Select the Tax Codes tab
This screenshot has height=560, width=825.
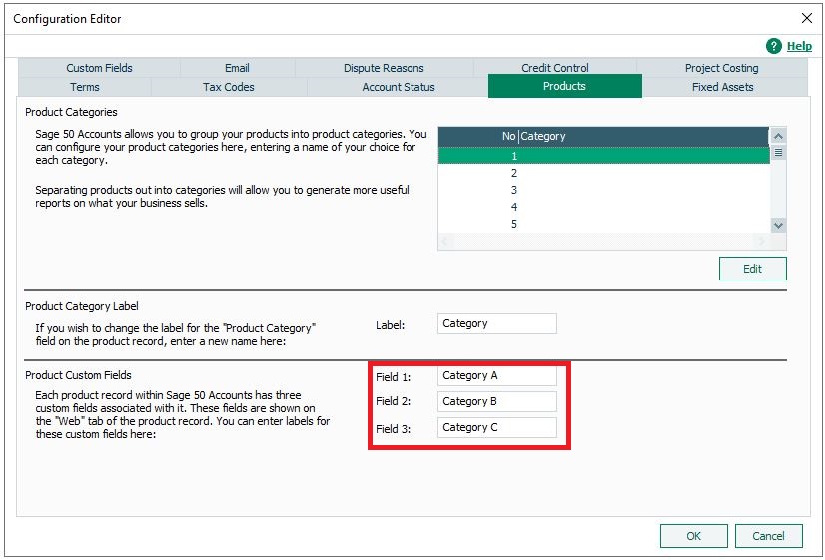[229, 87]
